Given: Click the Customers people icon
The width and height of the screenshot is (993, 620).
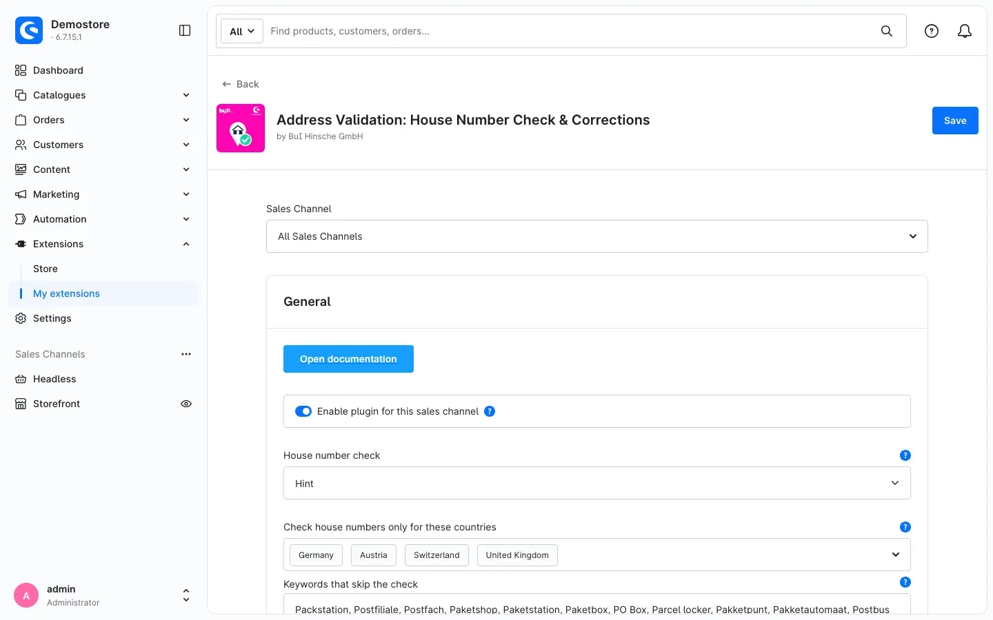Looking at the screenshot, I should [x=21, y=145].
